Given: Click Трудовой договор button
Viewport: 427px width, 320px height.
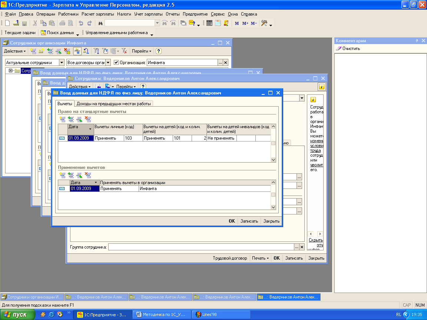Looking at the screenshot, I should coord(230,258).
